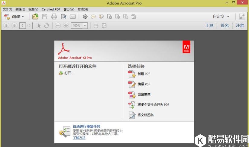Open the Certified PDF menu
Screen dimensions: 249x147
[x=51, y=9]
